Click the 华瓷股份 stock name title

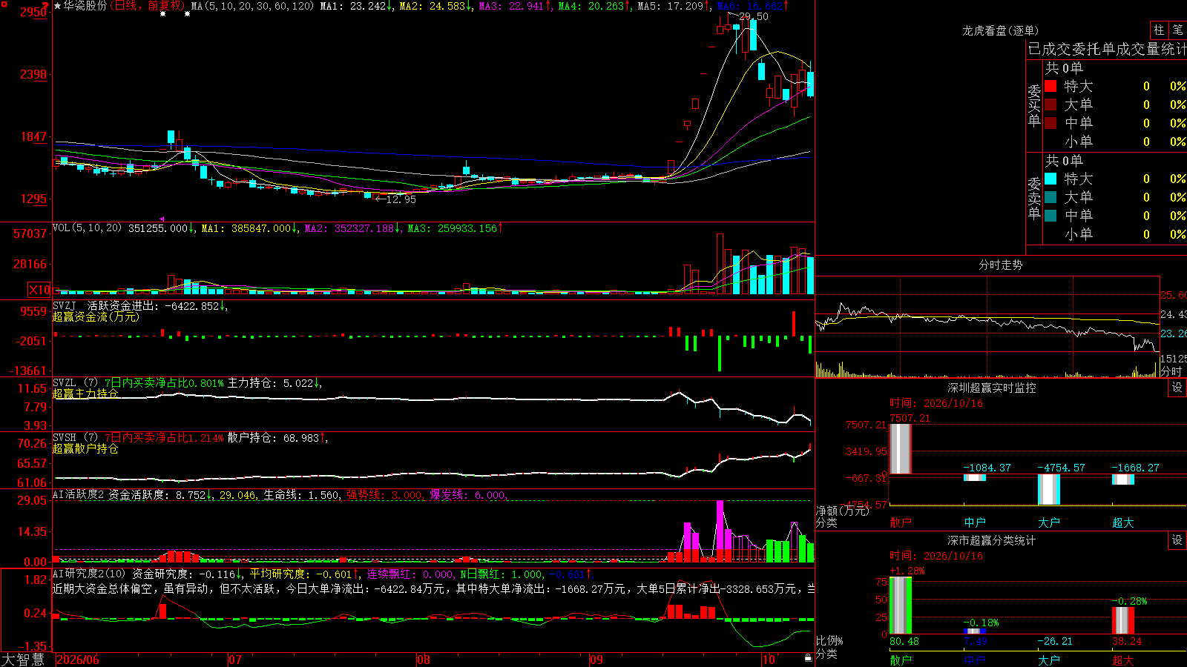click(x=85, y=6)
